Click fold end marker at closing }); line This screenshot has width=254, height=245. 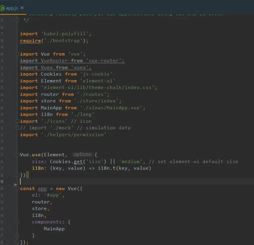click(17, 242)
